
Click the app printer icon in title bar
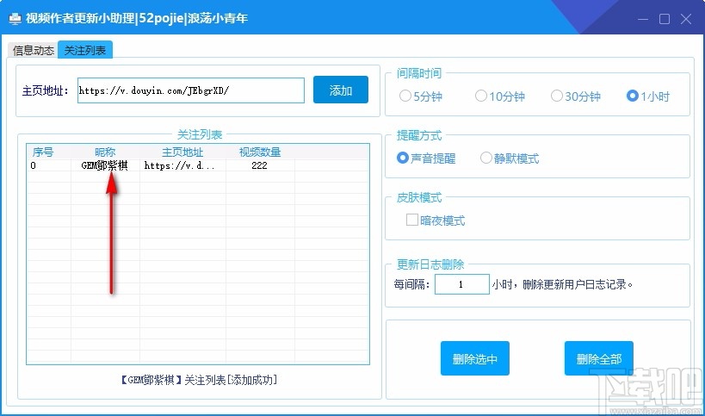coord(15,18)
